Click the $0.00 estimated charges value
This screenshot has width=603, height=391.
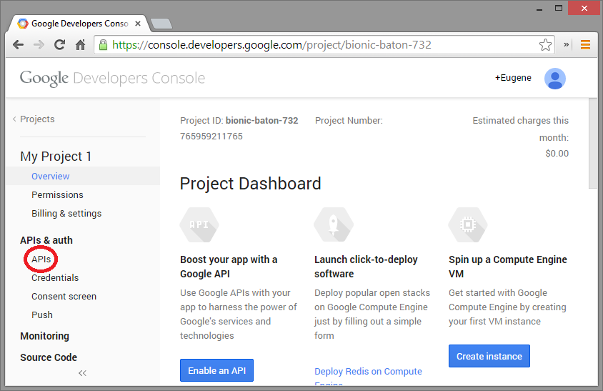[x=557, y=153]
